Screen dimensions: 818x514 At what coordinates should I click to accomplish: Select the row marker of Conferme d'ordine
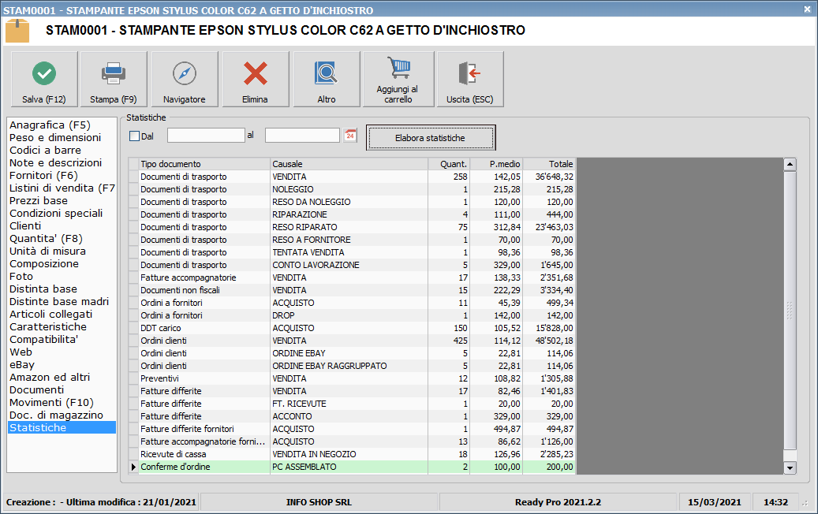133,467
